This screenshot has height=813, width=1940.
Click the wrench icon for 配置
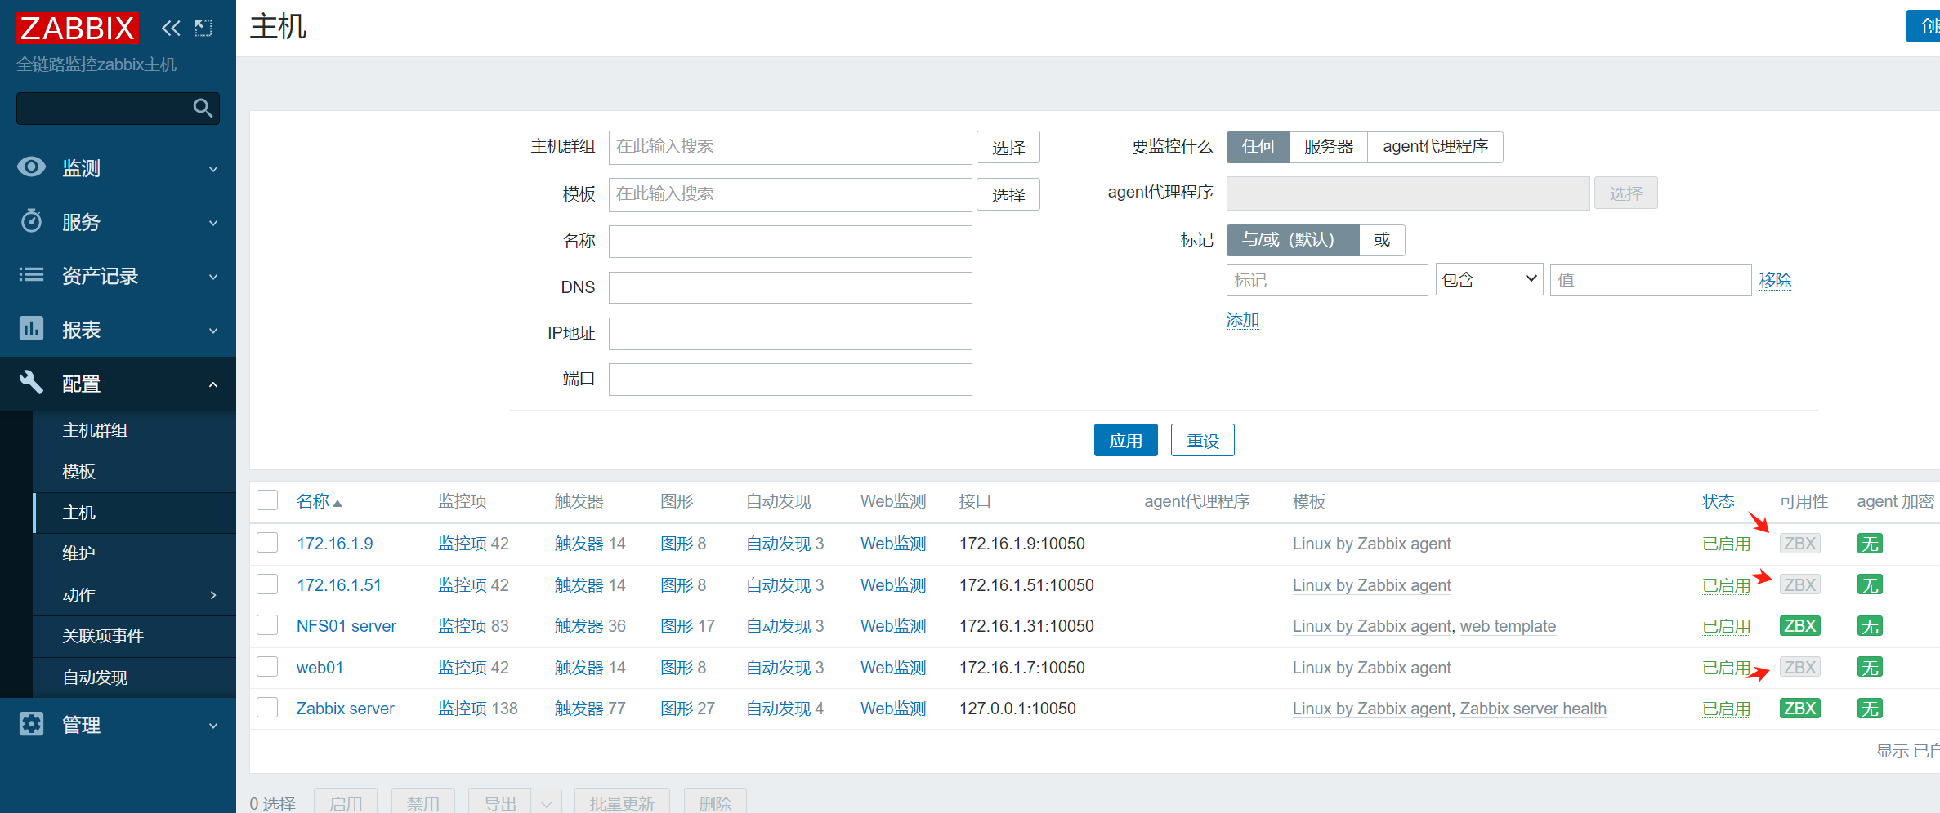tap(31, 382)
